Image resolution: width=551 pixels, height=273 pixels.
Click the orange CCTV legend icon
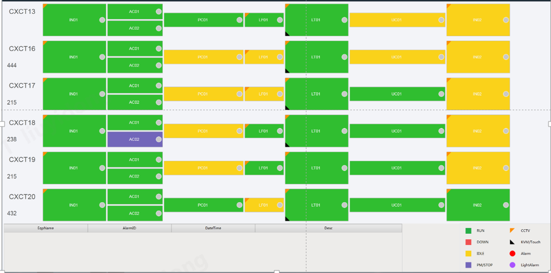(512, 231)
